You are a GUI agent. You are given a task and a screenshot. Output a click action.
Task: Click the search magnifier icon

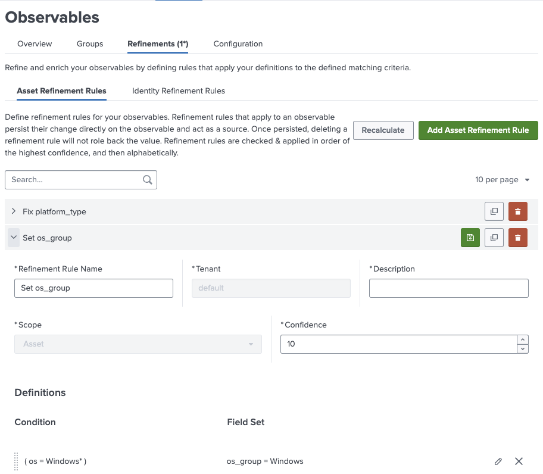(146, 179)
